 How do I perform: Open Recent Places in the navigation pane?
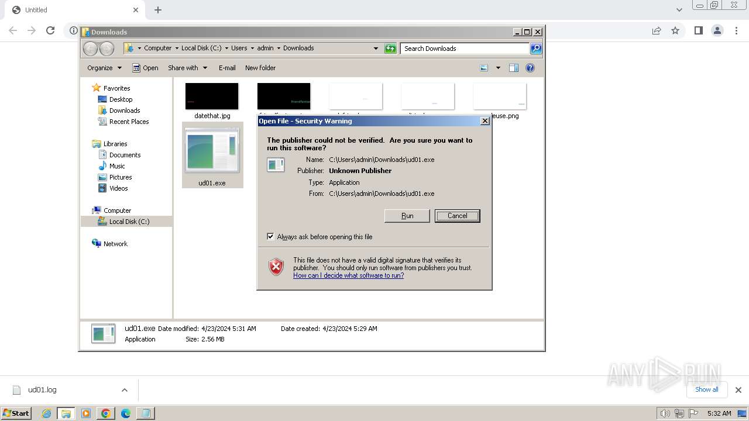point(129,122)
